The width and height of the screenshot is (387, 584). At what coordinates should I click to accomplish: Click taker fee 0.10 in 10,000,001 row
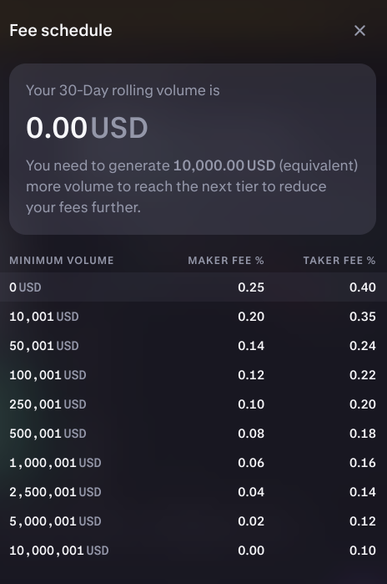click(x=363, y=551)
